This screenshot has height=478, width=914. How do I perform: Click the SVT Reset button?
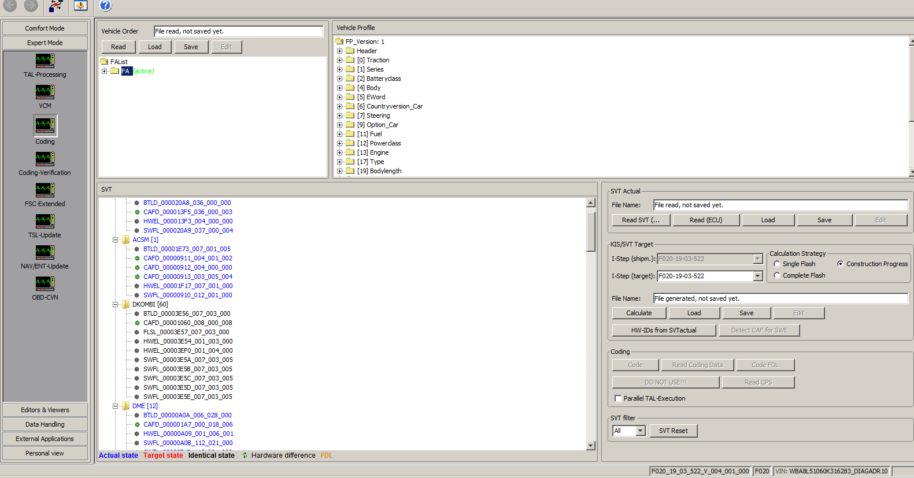point(674,431)
